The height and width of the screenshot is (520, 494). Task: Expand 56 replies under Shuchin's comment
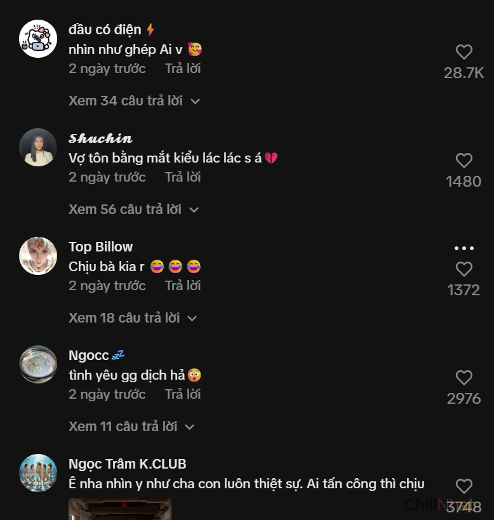coord(133,210)
